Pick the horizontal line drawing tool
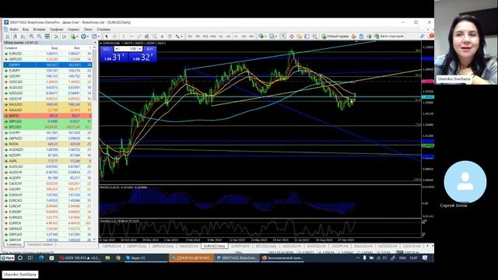The width and height of the screenshot is (498, 280). (132, 37)
